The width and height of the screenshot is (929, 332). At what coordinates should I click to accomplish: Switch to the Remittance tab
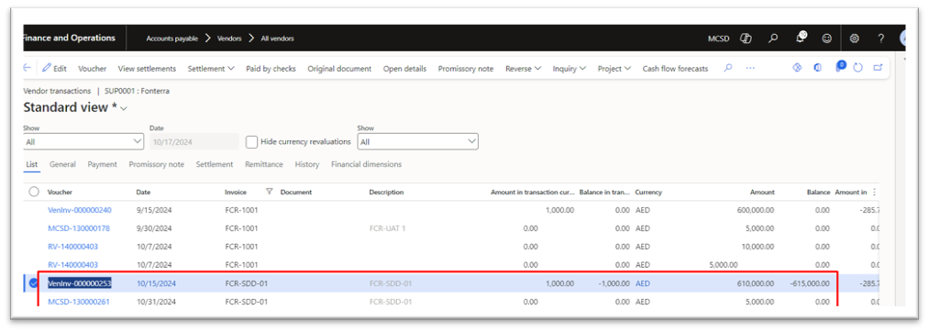263,164
